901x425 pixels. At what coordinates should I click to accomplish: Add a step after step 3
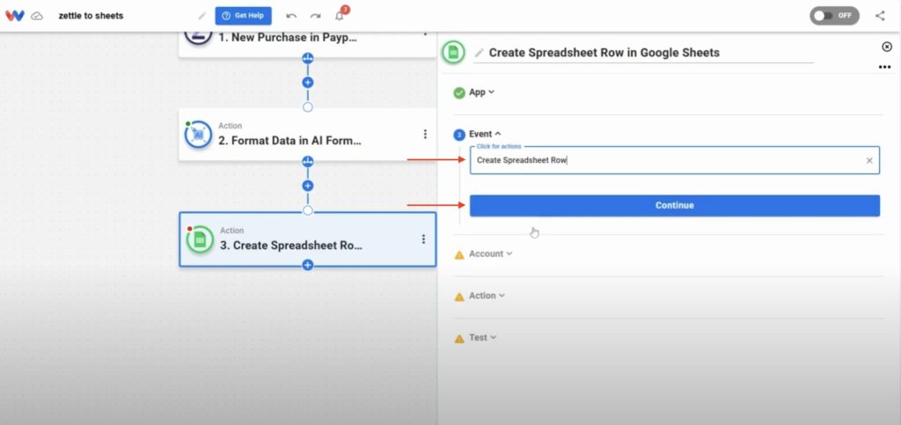(307, 265)
